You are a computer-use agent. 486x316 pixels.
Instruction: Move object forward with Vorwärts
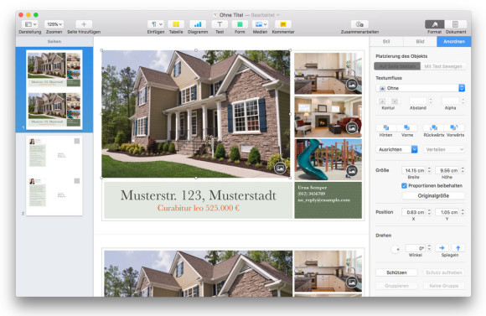click(455, 127)
